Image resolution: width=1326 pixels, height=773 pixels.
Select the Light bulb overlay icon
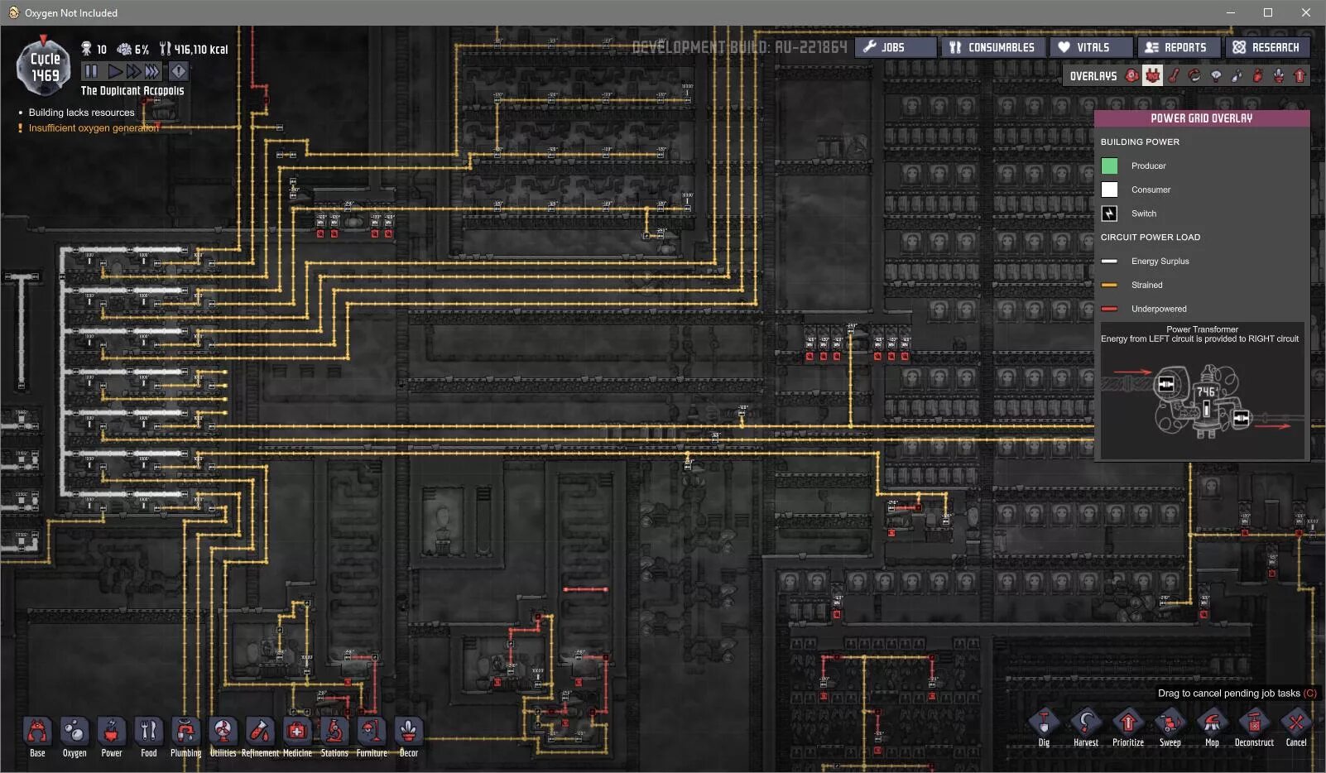(1216, 75)
